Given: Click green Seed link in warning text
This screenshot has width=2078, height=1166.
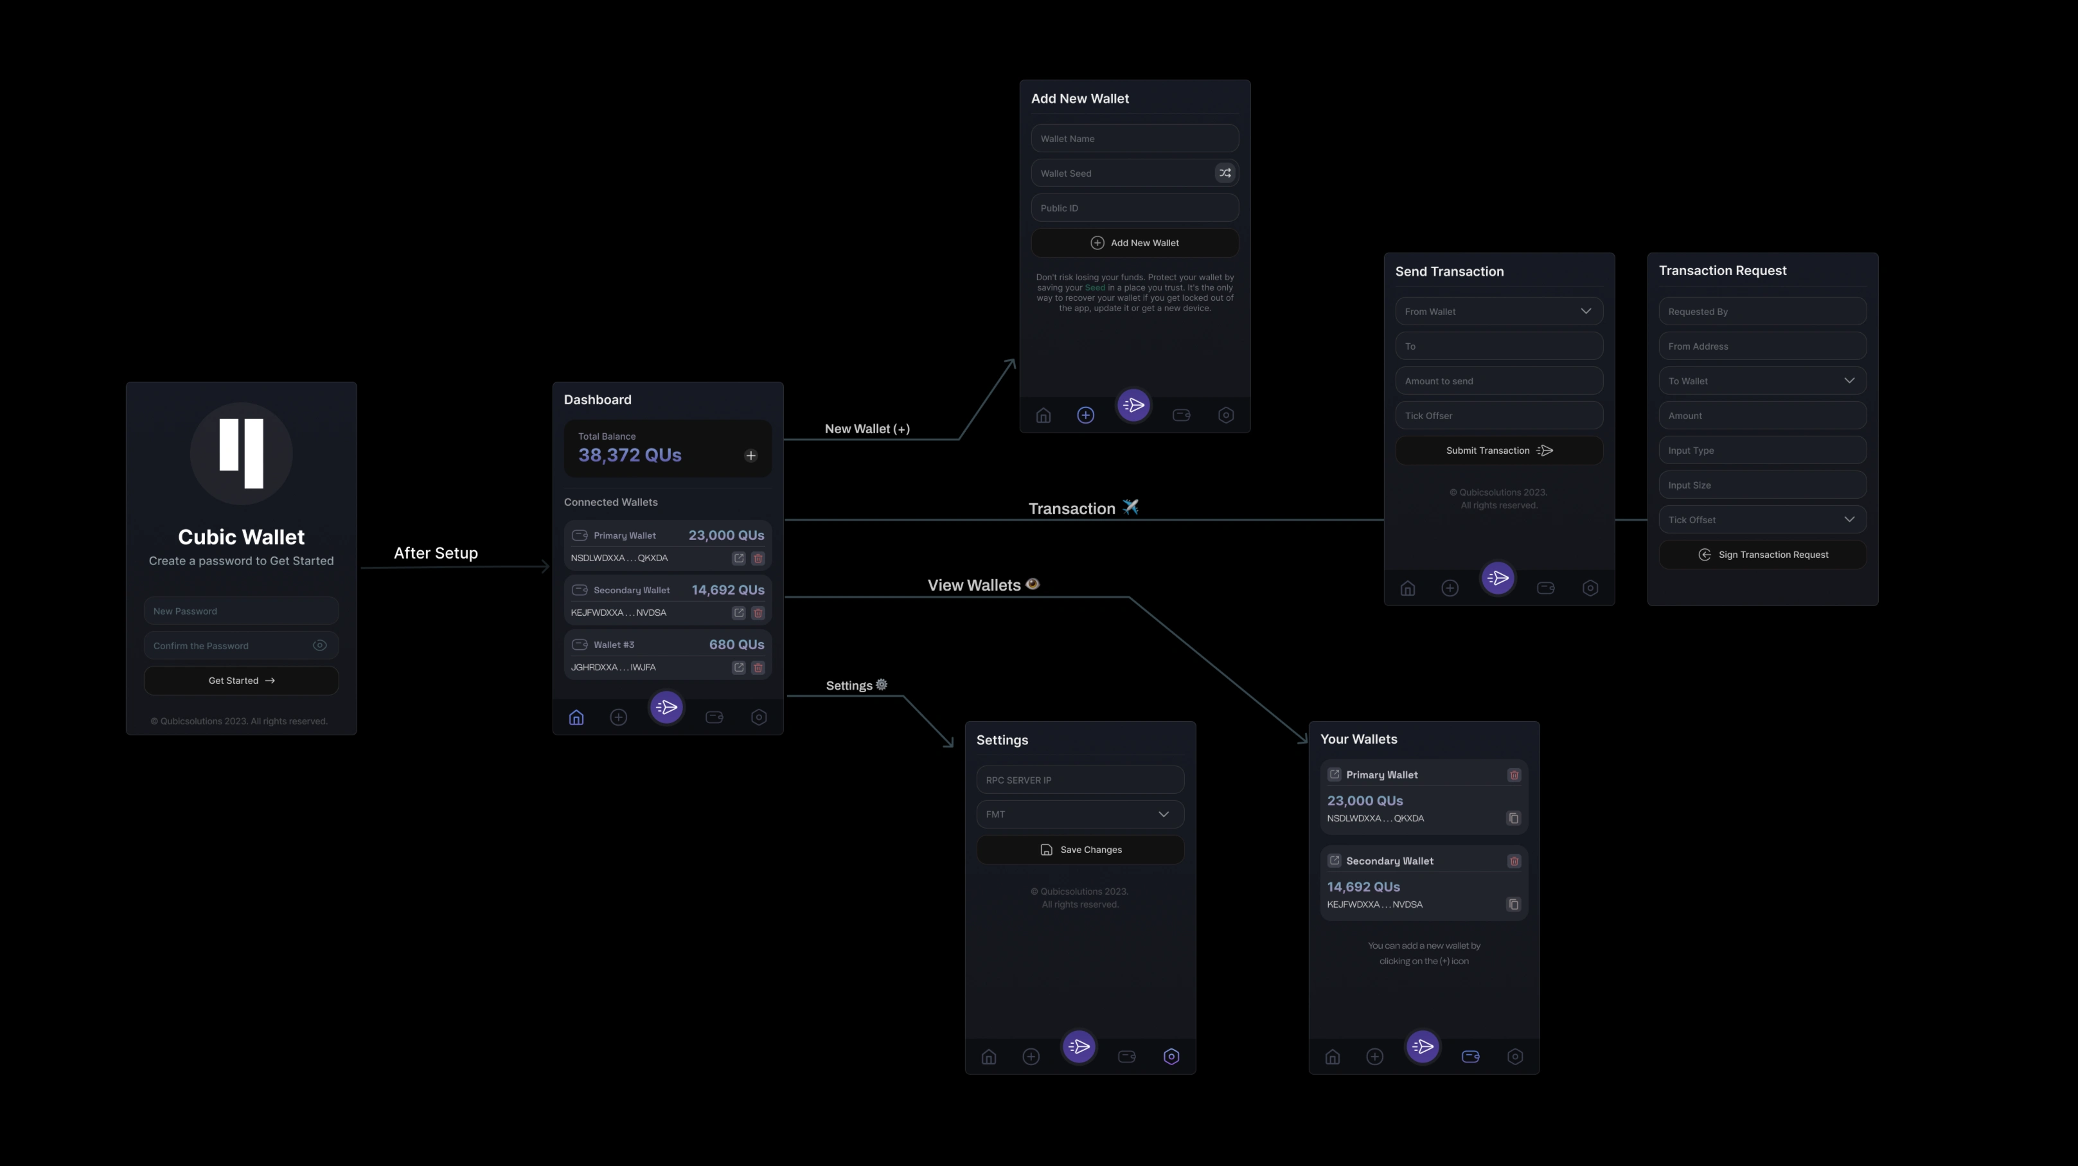Looking at the screenshot, I should [1095, 288].
